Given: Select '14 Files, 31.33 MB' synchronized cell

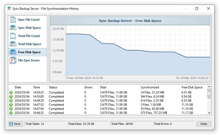Looking at the screenshot, I should point(152,93).
